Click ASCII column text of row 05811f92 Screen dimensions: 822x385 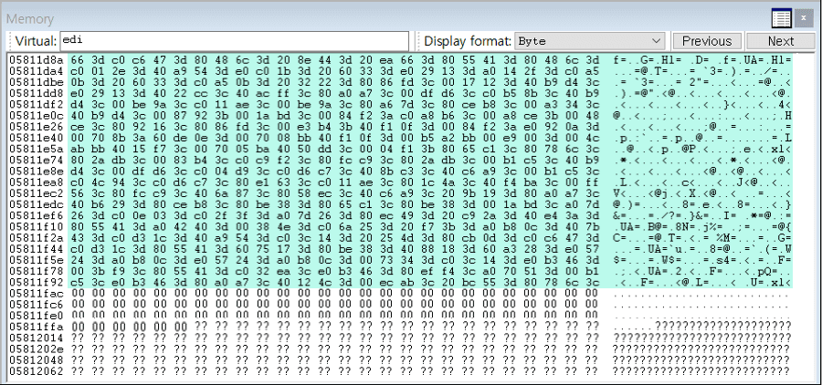[702, 281]
